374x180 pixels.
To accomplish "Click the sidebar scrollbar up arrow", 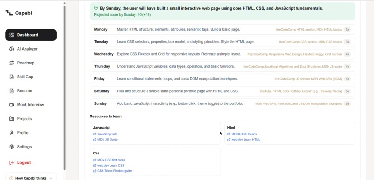I will 64,3.
